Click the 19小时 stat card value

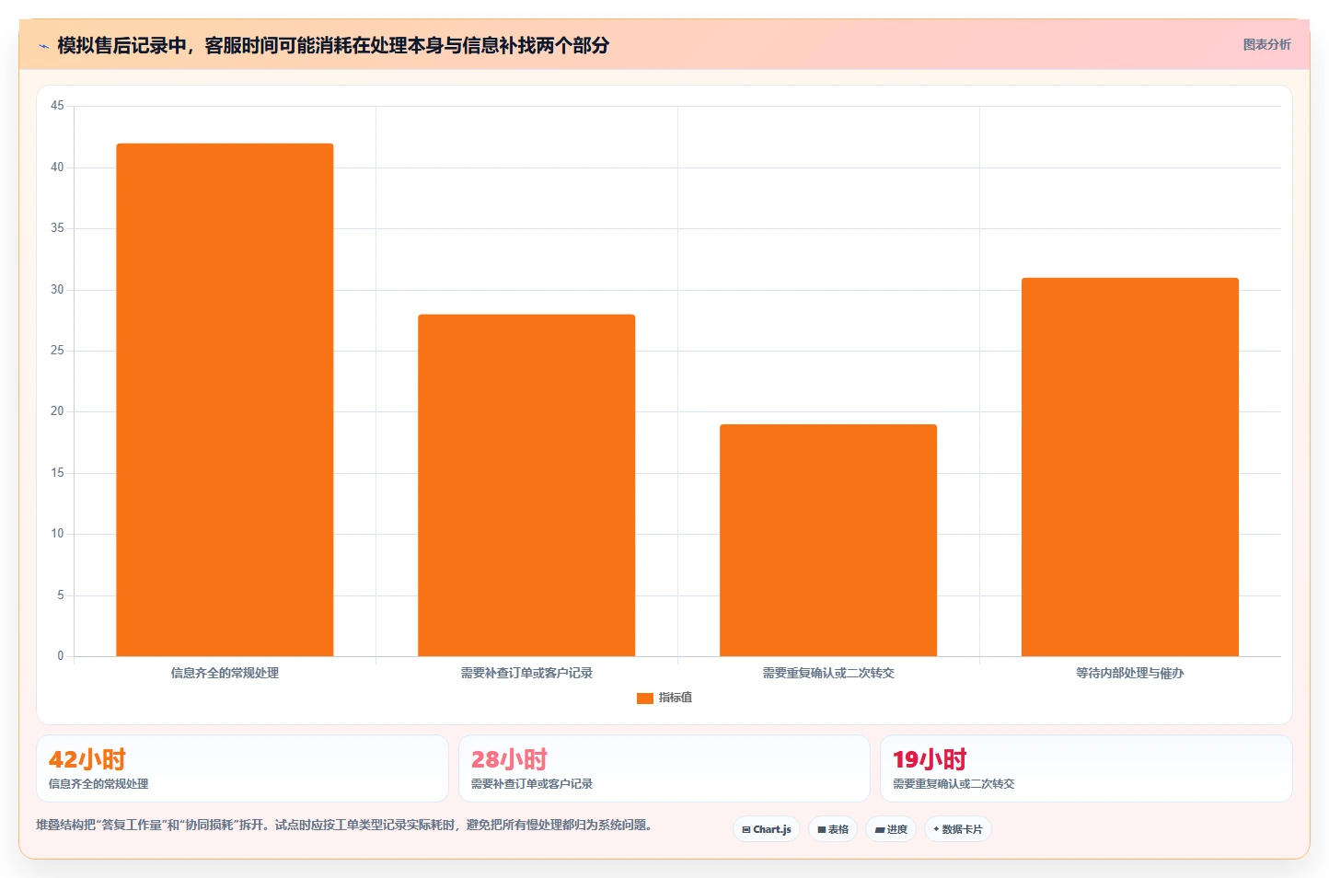click(930, 759)
